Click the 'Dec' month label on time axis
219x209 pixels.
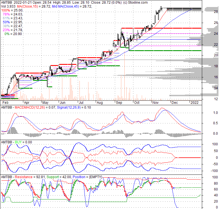coord(175,103)
